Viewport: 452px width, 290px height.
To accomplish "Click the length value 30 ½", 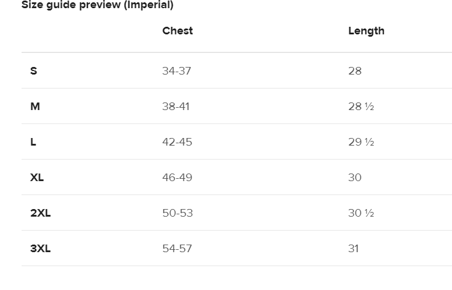I will point(361,213).
